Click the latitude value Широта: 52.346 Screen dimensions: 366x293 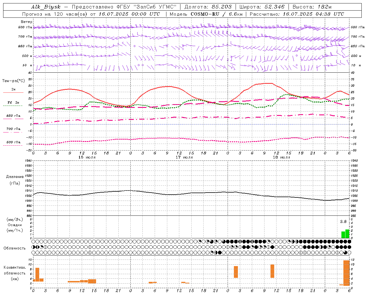(262, 7)
